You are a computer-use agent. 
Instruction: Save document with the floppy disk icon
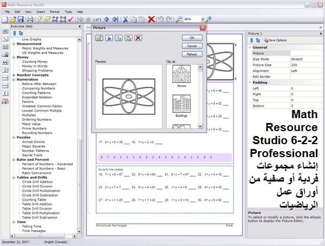[21, 20]
